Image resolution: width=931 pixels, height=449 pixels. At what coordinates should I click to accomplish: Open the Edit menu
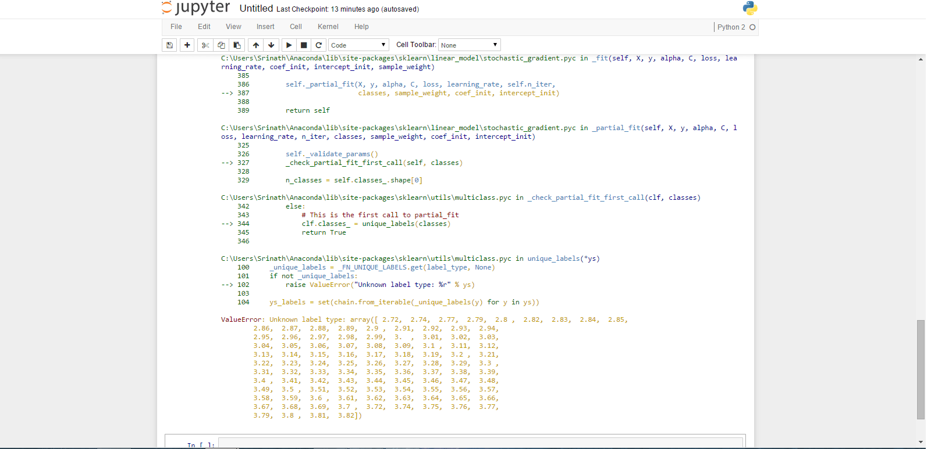[x=204, y=27]
